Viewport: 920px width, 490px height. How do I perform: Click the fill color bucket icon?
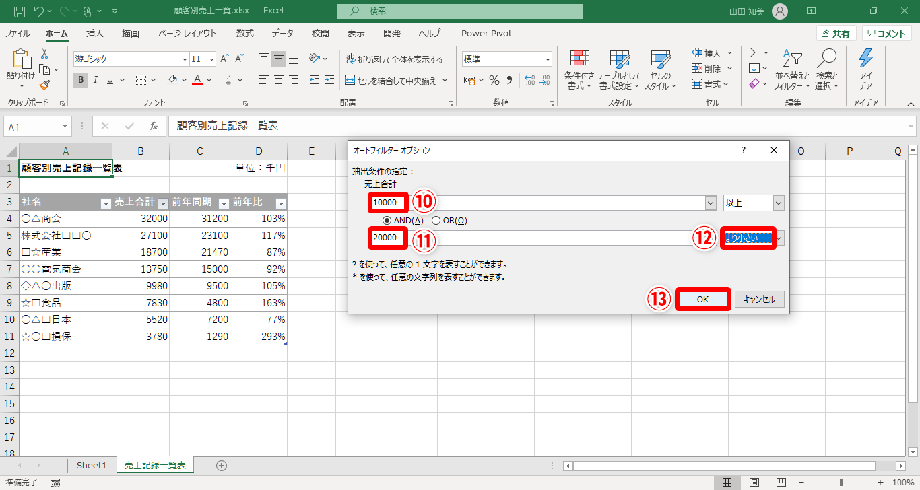[x=172, y=80]
